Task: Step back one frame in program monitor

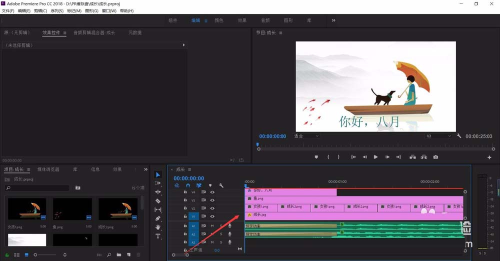Action: click(x=365, y=157)
